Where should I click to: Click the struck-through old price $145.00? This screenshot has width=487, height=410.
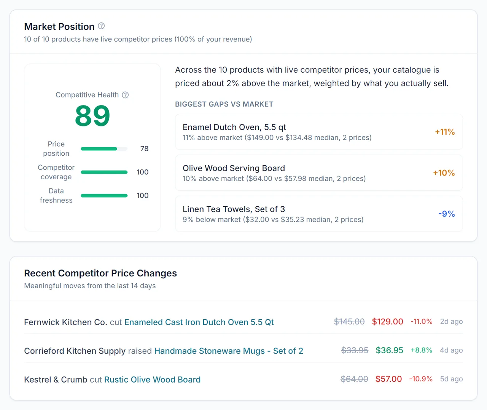tap(349, 322)
